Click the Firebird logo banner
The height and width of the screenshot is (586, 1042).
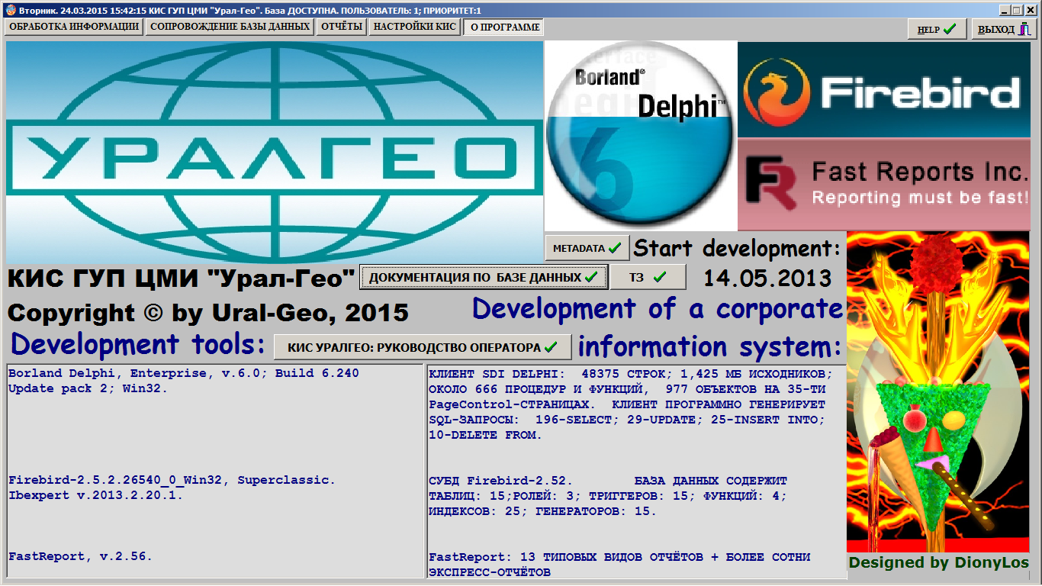(883, 89)
